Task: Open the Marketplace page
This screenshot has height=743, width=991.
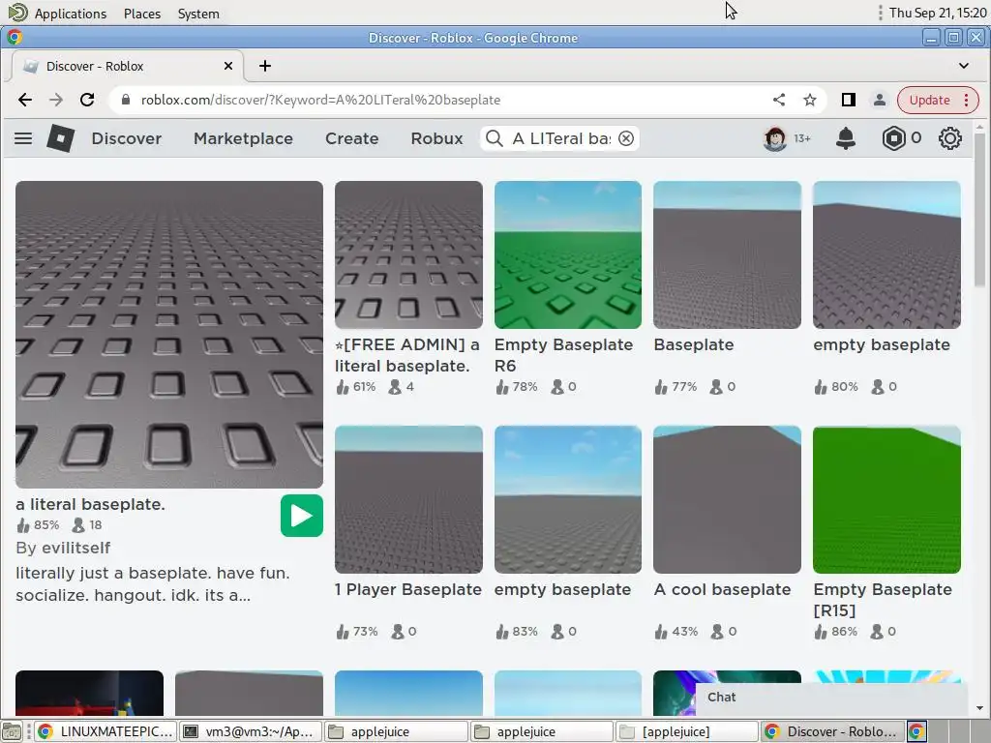Action: tap(243, 138)
